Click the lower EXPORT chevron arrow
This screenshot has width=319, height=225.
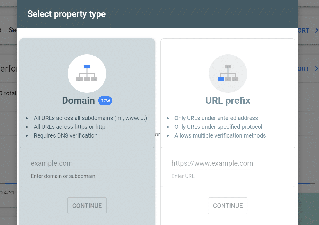[317, 69]
